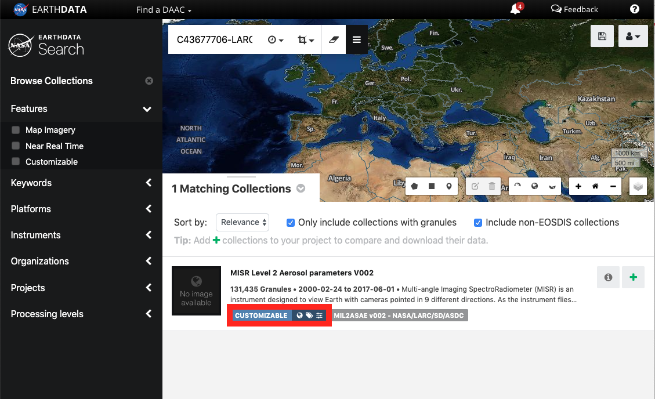
Task: Enable the Customizable feature checkbox
Action: [16, 162]
